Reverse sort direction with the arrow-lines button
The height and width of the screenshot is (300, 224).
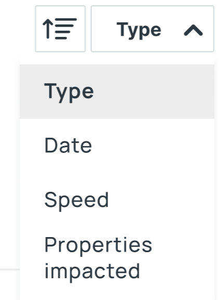[60, 29]
